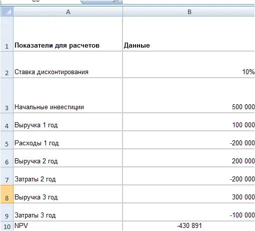Select 'Выручка 3 год' cell
The height and width of the screenshot is (231, 255).
click(68, 194)
